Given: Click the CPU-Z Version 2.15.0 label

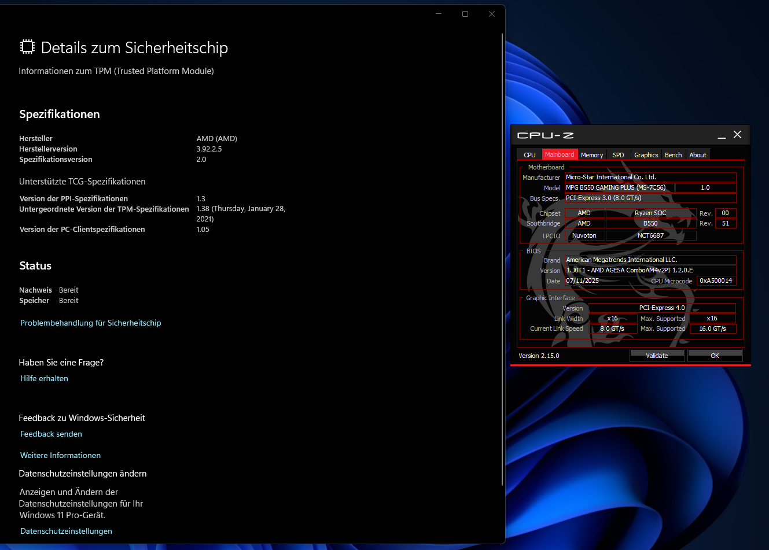Looking at the screenshot, I should pos(539,356).
